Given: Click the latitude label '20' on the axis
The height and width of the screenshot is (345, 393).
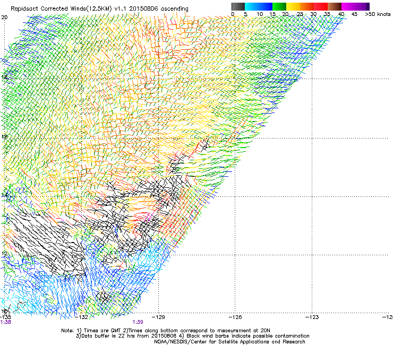Looking at the screenshot, I should [x=4, y=18].
